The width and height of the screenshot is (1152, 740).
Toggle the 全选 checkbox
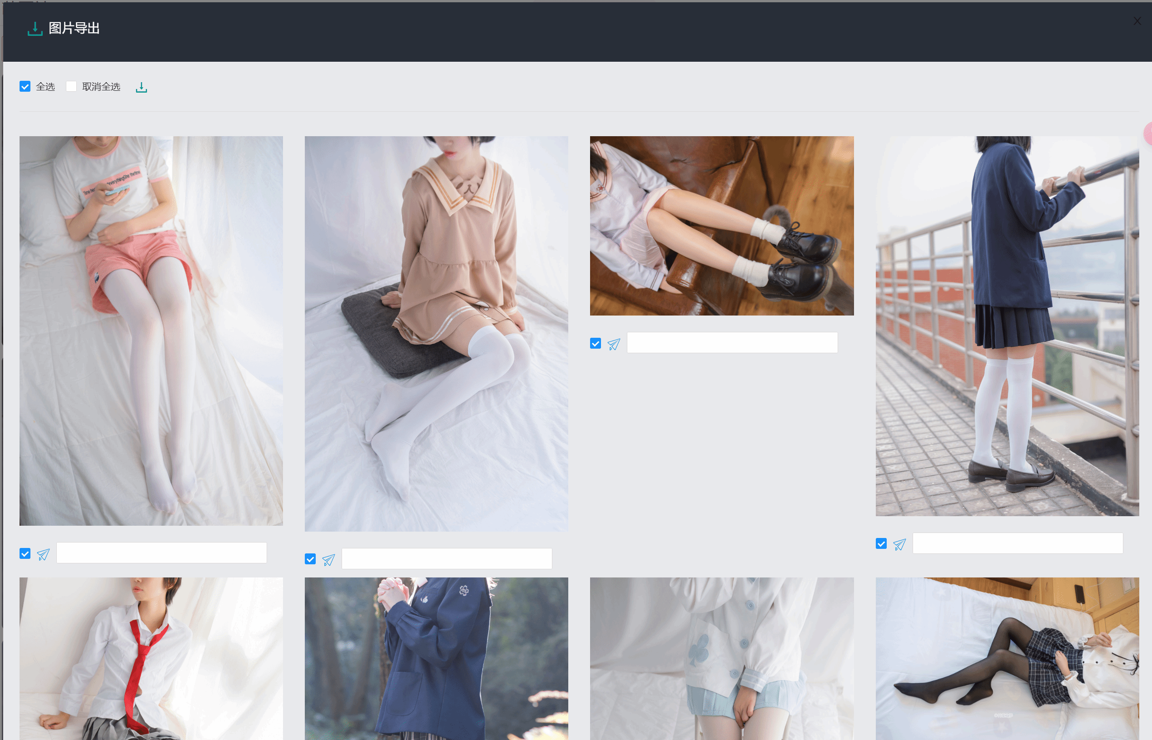[25, 87]
